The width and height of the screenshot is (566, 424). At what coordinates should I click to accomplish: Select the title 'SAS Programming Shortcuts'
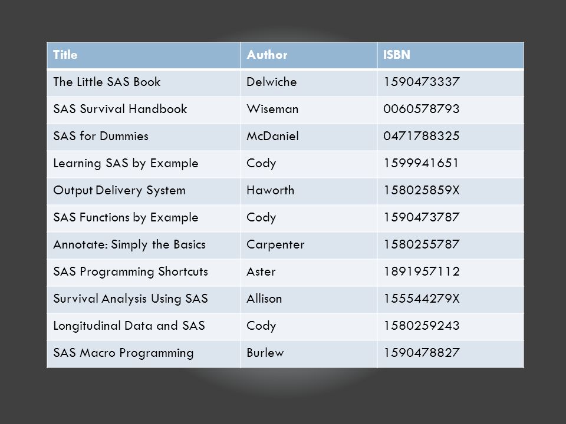click(130, 271)
